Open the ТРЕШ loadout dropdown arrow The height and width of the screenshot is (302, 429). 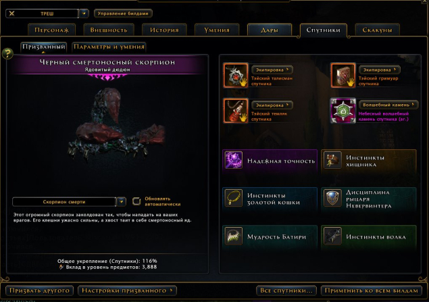tap(84, 14)
